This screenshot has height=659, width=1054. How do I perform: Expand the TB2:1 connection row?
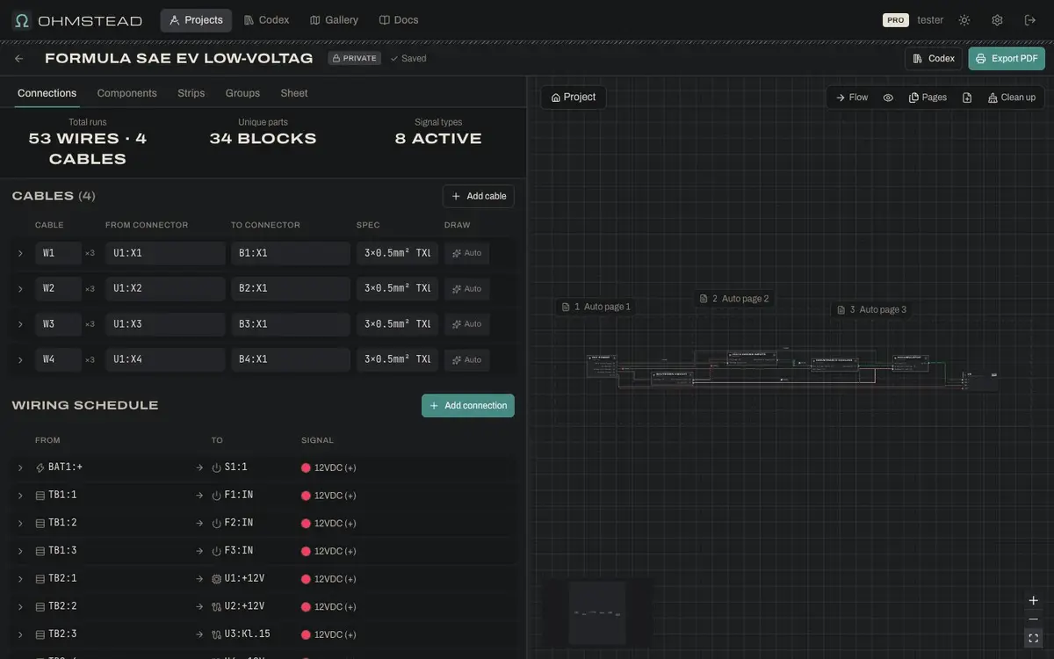point(20,579)
